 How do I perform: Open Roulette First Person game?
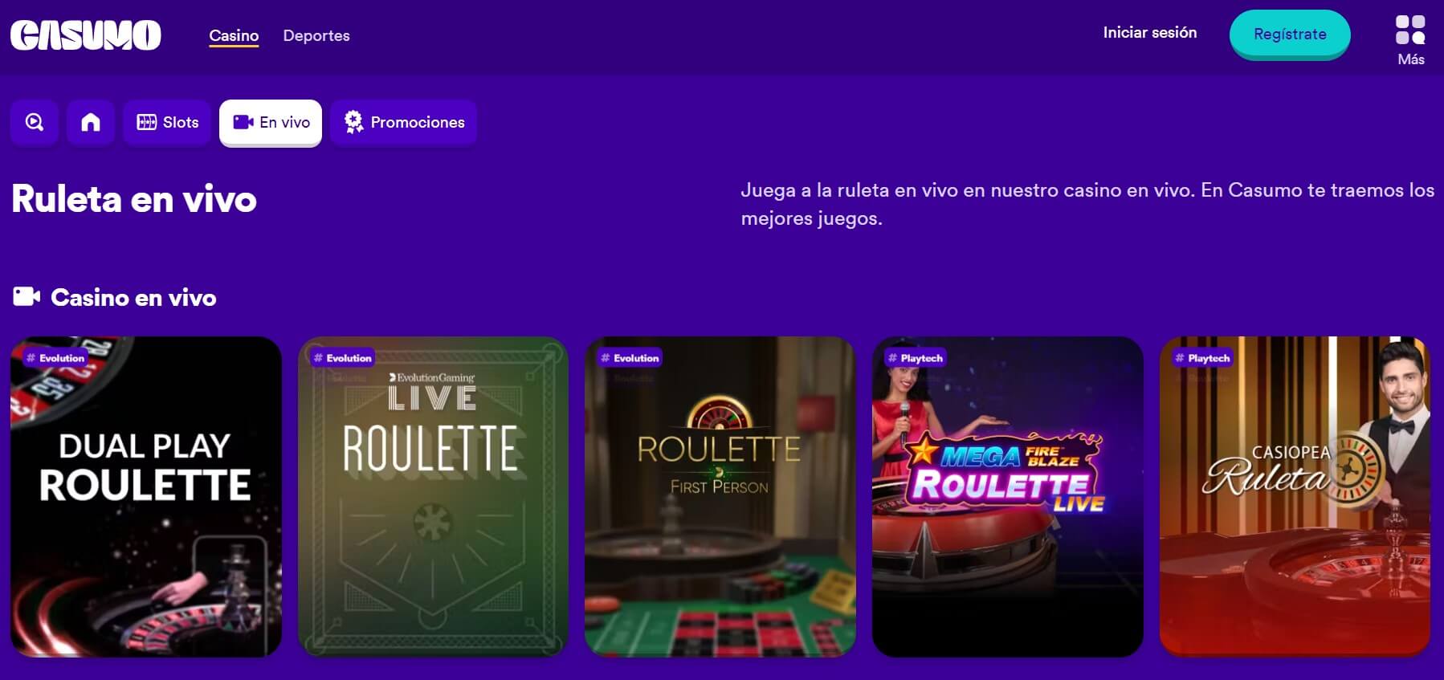[x=720, y=496]
